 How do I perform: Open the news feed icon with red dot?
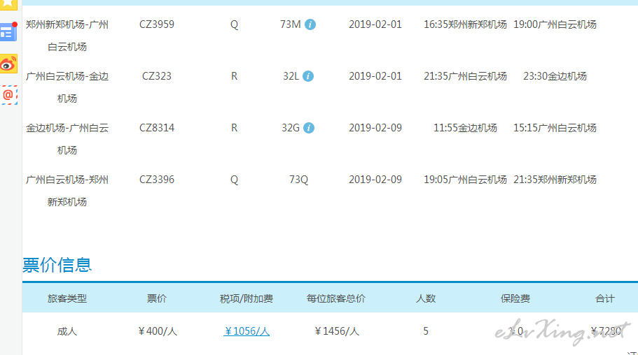(x=8, y=31)
